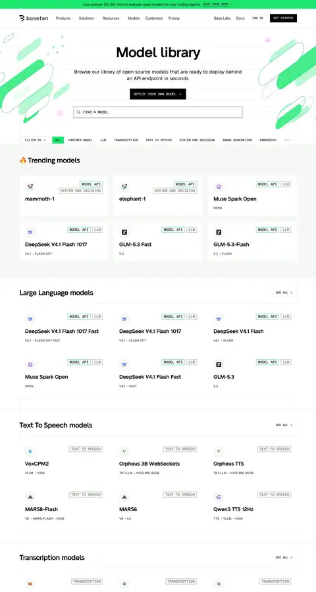Click the Orpheus 3B WebSockets icon

click(x=124, y=451)
